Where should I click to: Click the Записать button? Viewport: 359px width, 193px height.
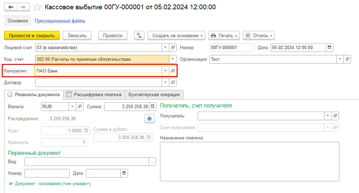[x=77, y=36]
